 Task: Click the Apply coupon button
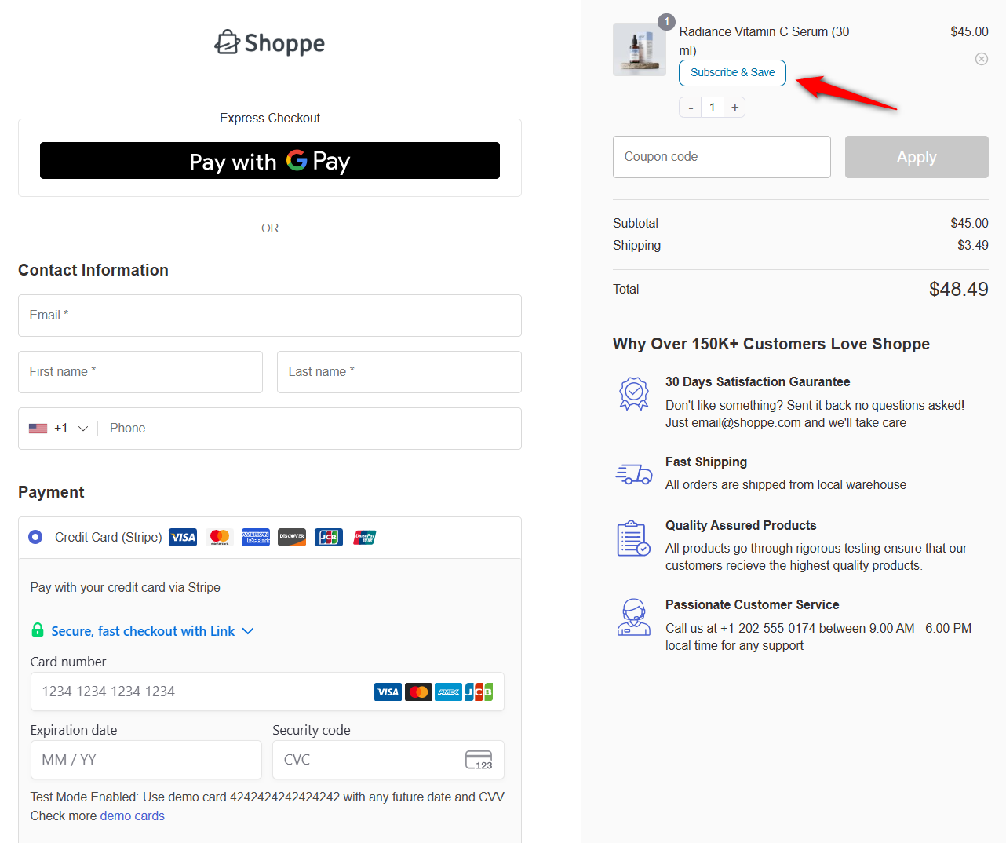[x=916, y=156]
